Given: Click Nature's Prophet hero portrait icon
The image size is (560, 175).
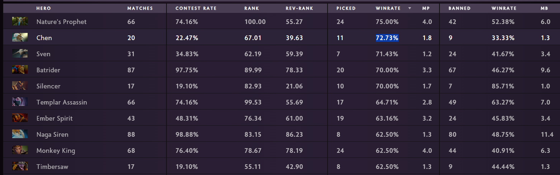Looking at the screenshot, I should tap(20, 22).
